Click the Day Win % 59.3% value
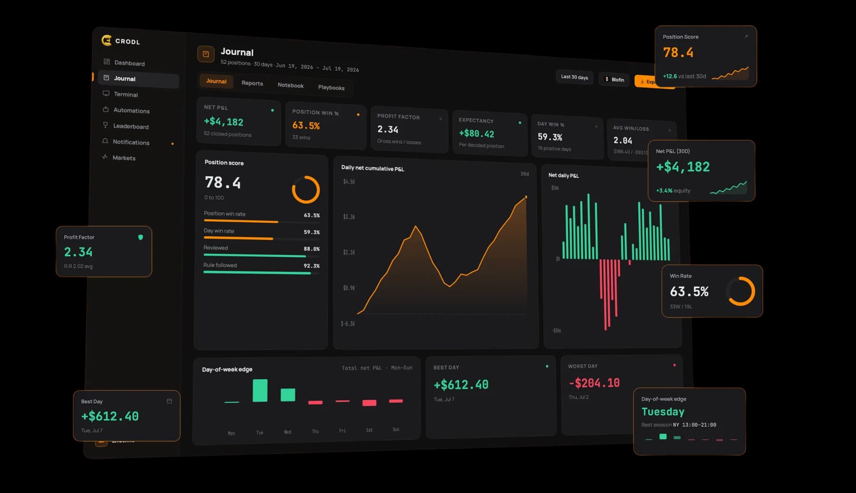Viewport: 856px width, 493px height. click(x=550, y=137)
